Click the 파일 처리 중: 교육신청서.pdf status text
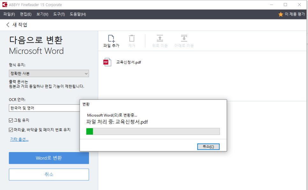308x190 pixels. tap(117, 122)
